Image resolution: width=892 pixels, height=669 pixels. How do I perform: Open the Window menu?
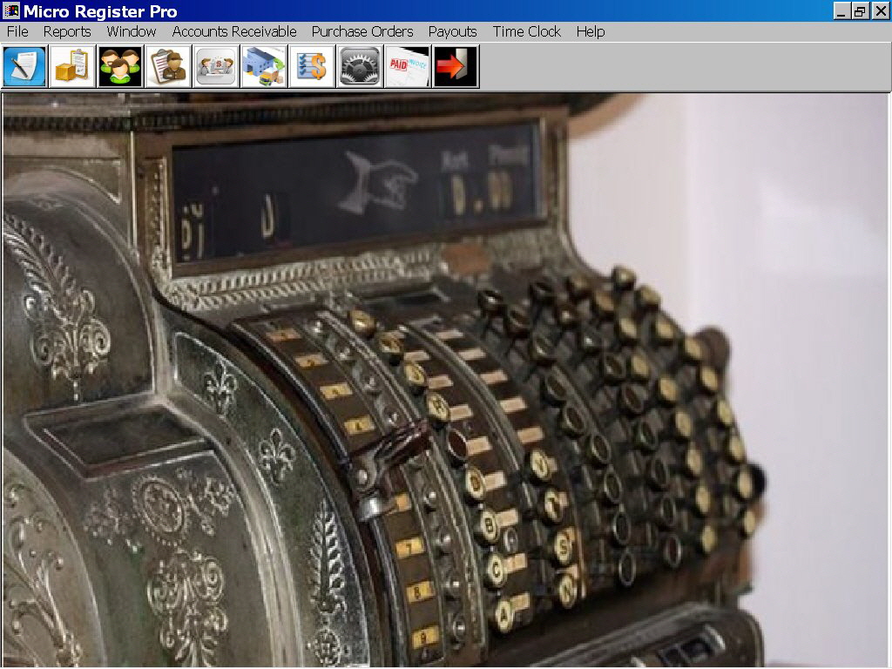[132, 32]
